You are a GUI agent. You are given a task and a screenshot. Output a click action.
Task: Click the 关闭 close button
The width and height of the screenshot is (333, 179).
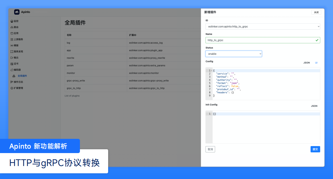316,12
